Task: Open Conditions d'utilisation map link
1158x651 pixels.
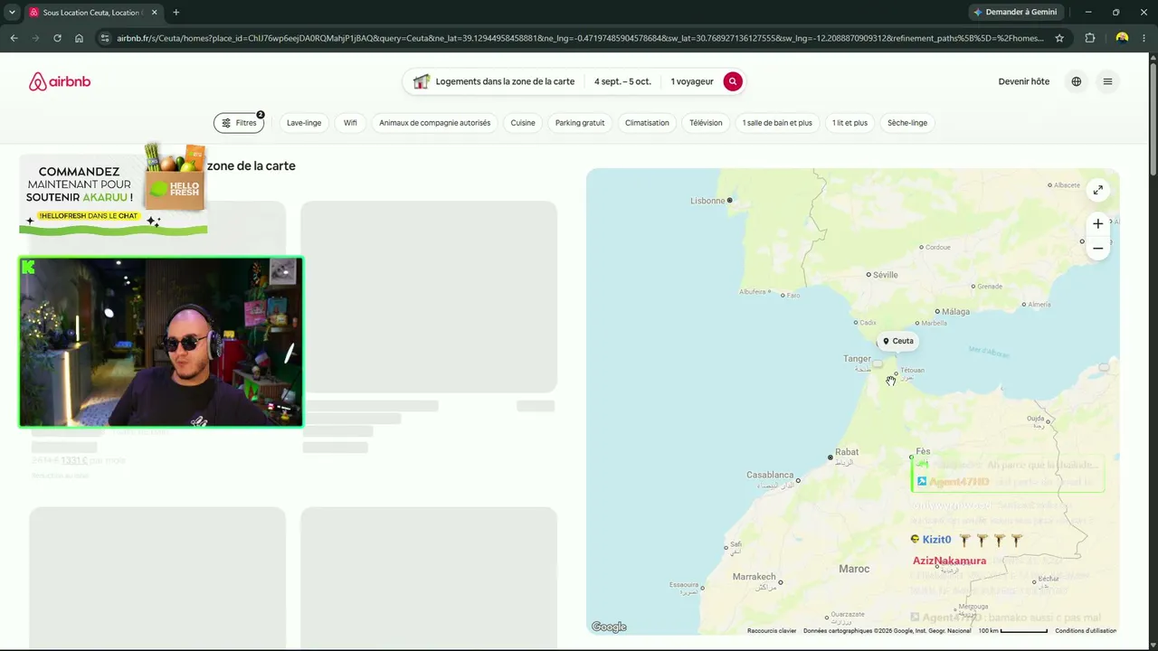Action: (1086, 631)
